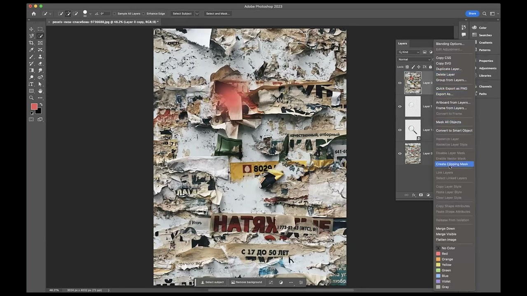Close the pexels document tab
Screen dimensions: 527x296
[x=49, y=22]
